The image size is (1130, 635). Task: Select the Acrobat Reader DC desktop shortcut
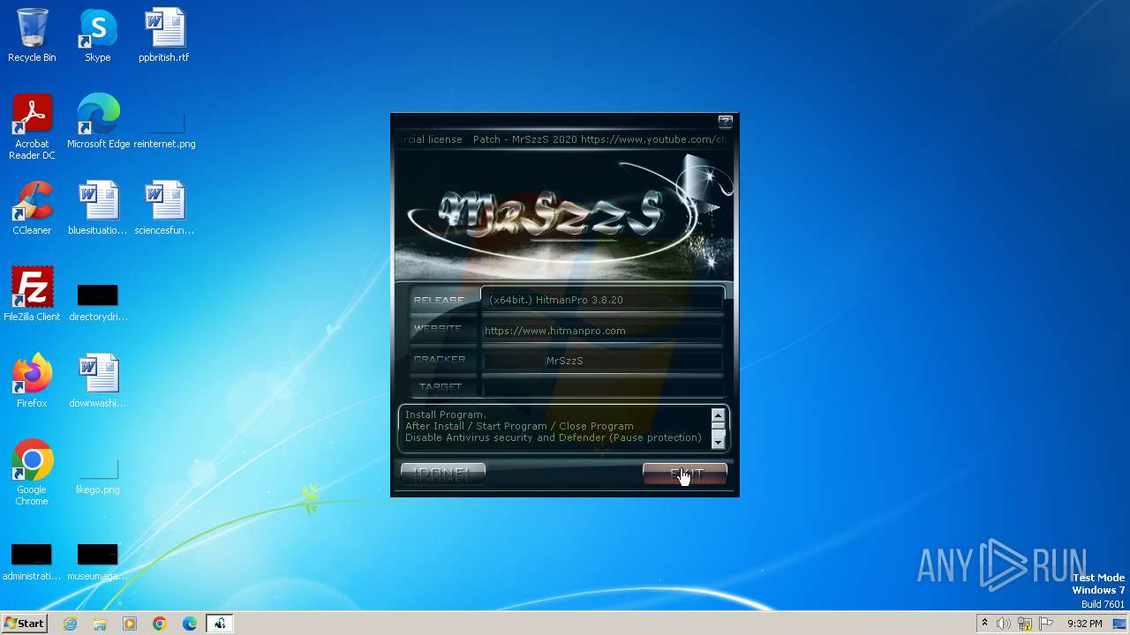tap(32, 127)
